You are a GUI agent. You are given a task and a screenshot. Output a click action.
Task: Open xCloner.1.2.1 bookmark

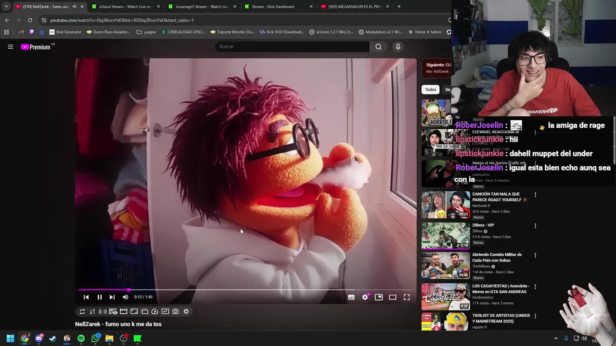point(331,32)
